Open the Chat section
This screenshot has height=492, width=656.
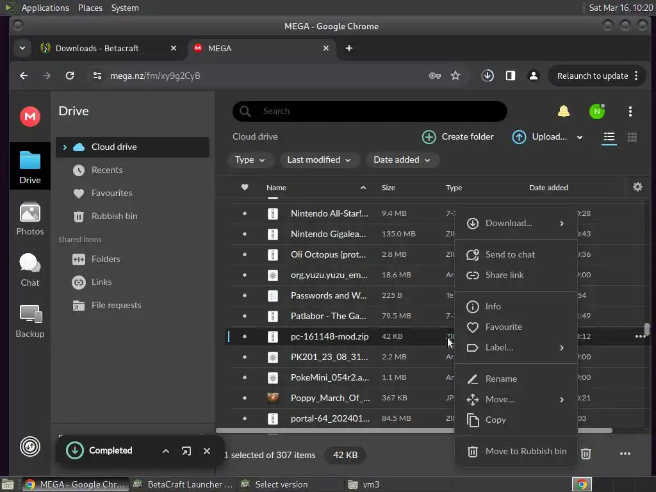pyautogui.click(x=30, y=270)
